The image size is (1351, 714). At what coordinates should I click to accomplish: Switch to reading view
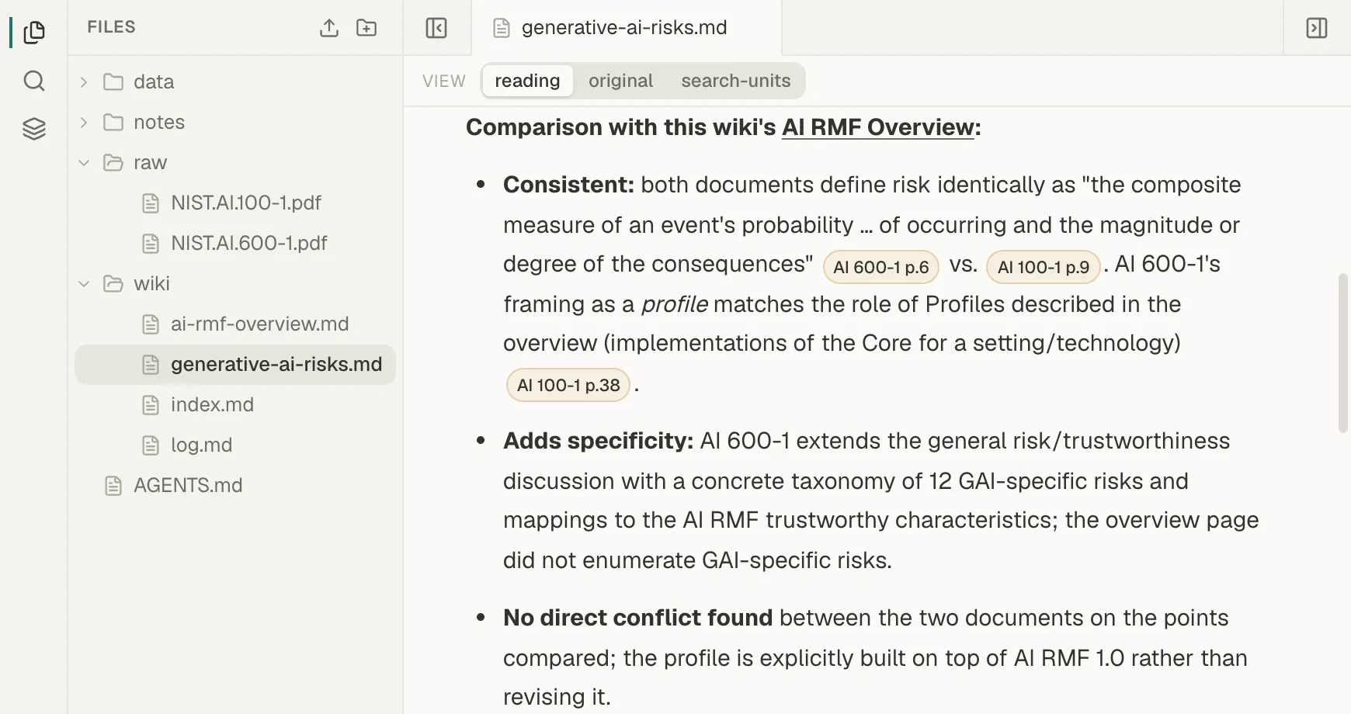[527, 81]
